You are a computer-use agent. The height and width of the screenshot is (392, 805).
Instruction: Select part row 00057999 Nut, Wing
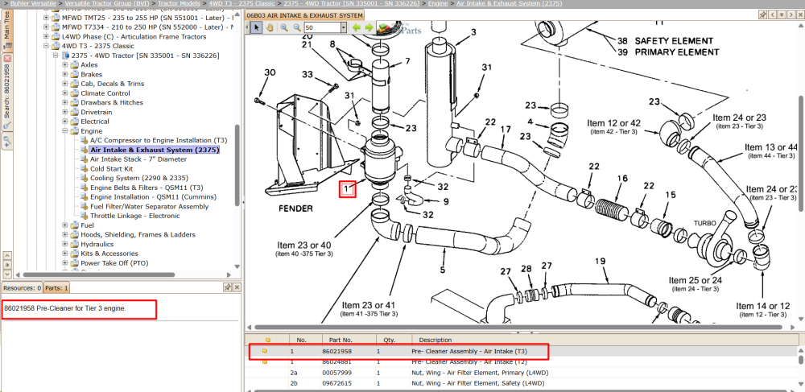pyautogui.click(x=521, y=373)
